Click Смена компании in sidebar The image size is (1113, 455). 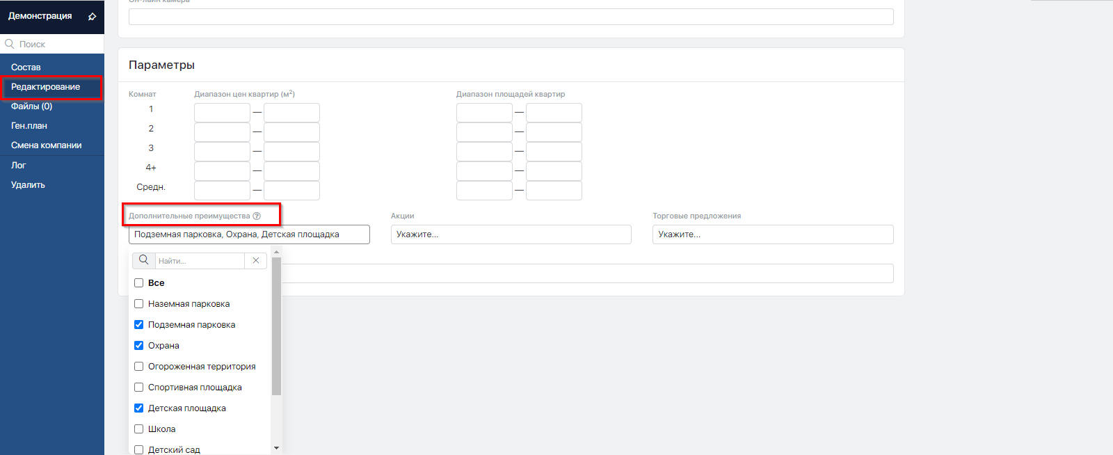click(47, 145)
